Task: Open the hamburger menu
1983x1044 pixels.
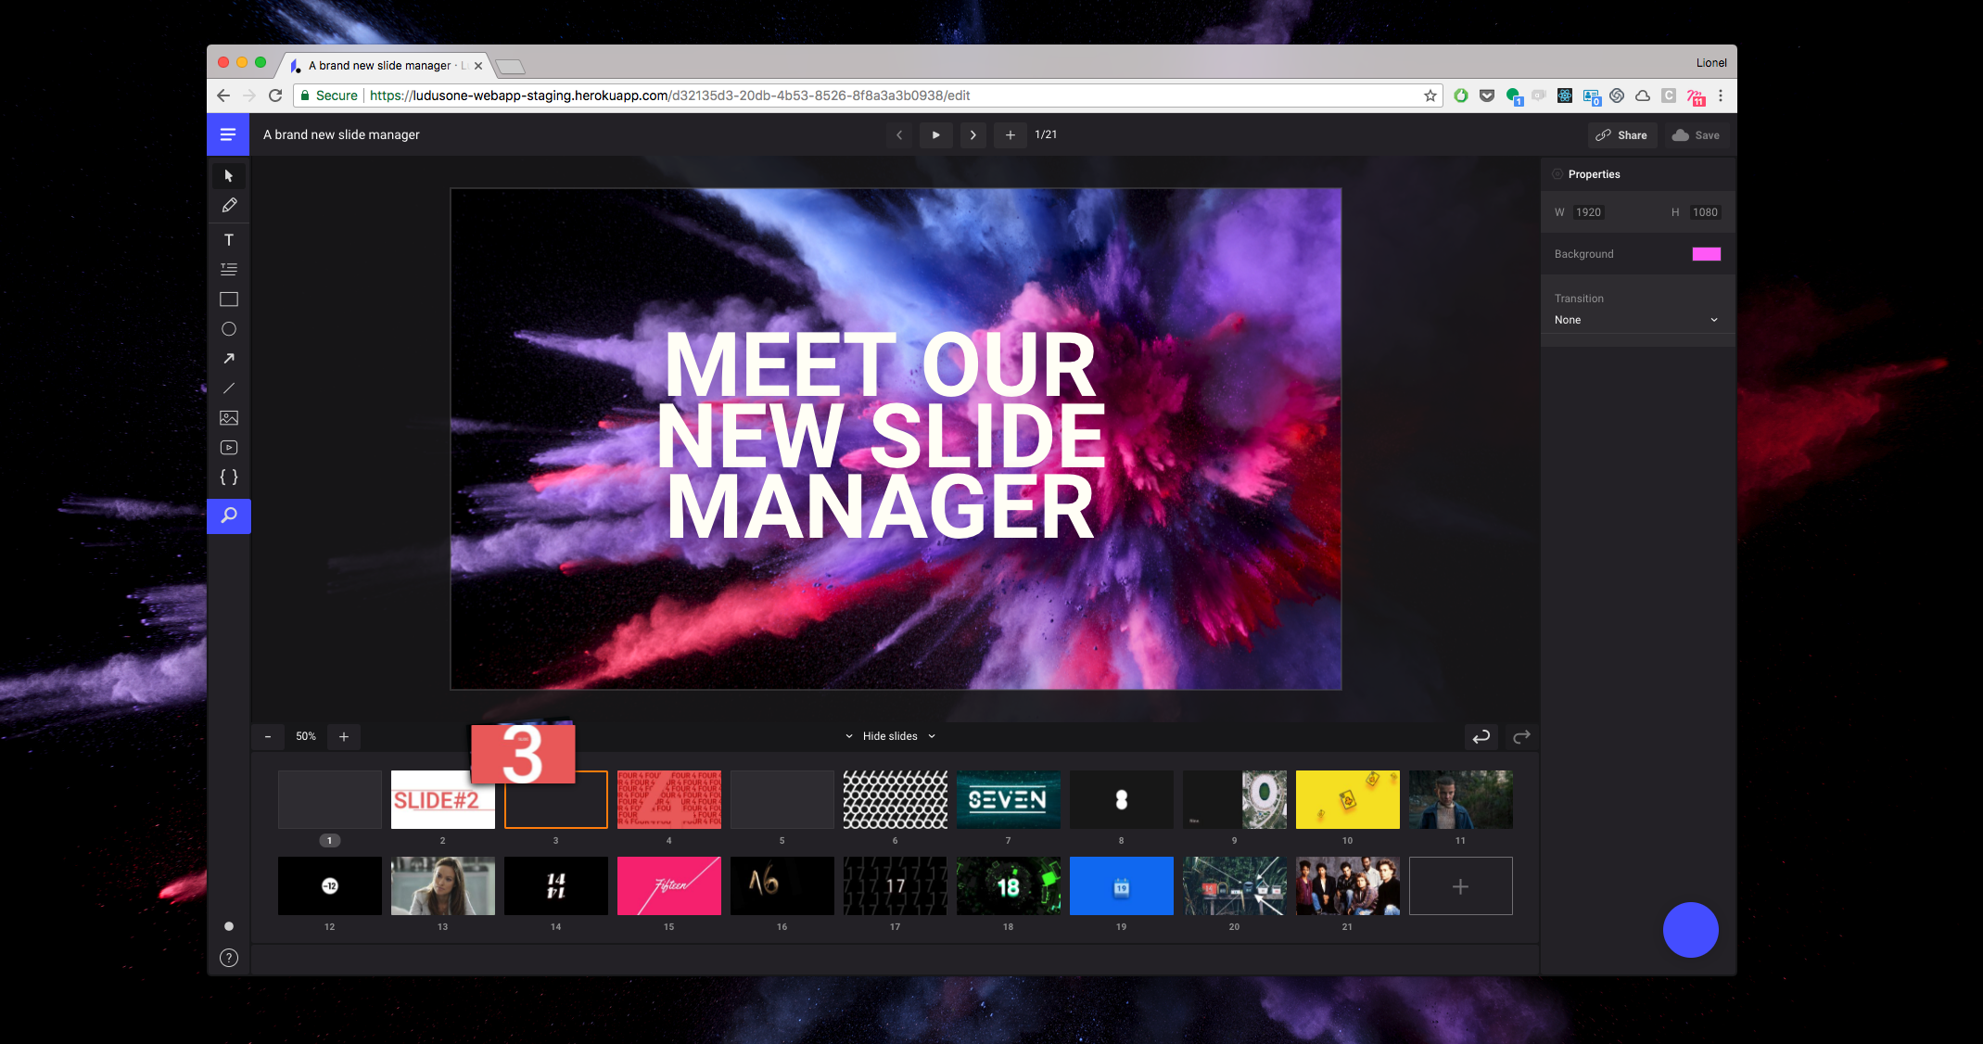Action: (227, 134)
